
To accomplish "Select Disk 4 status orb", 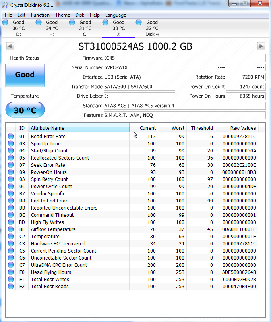I will click(139, 22).
